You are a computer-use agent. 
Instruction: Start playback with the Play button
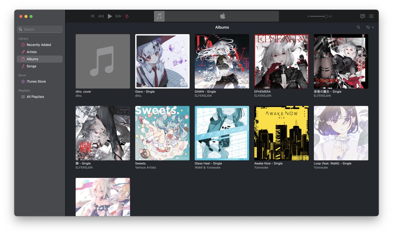point(110,16)
